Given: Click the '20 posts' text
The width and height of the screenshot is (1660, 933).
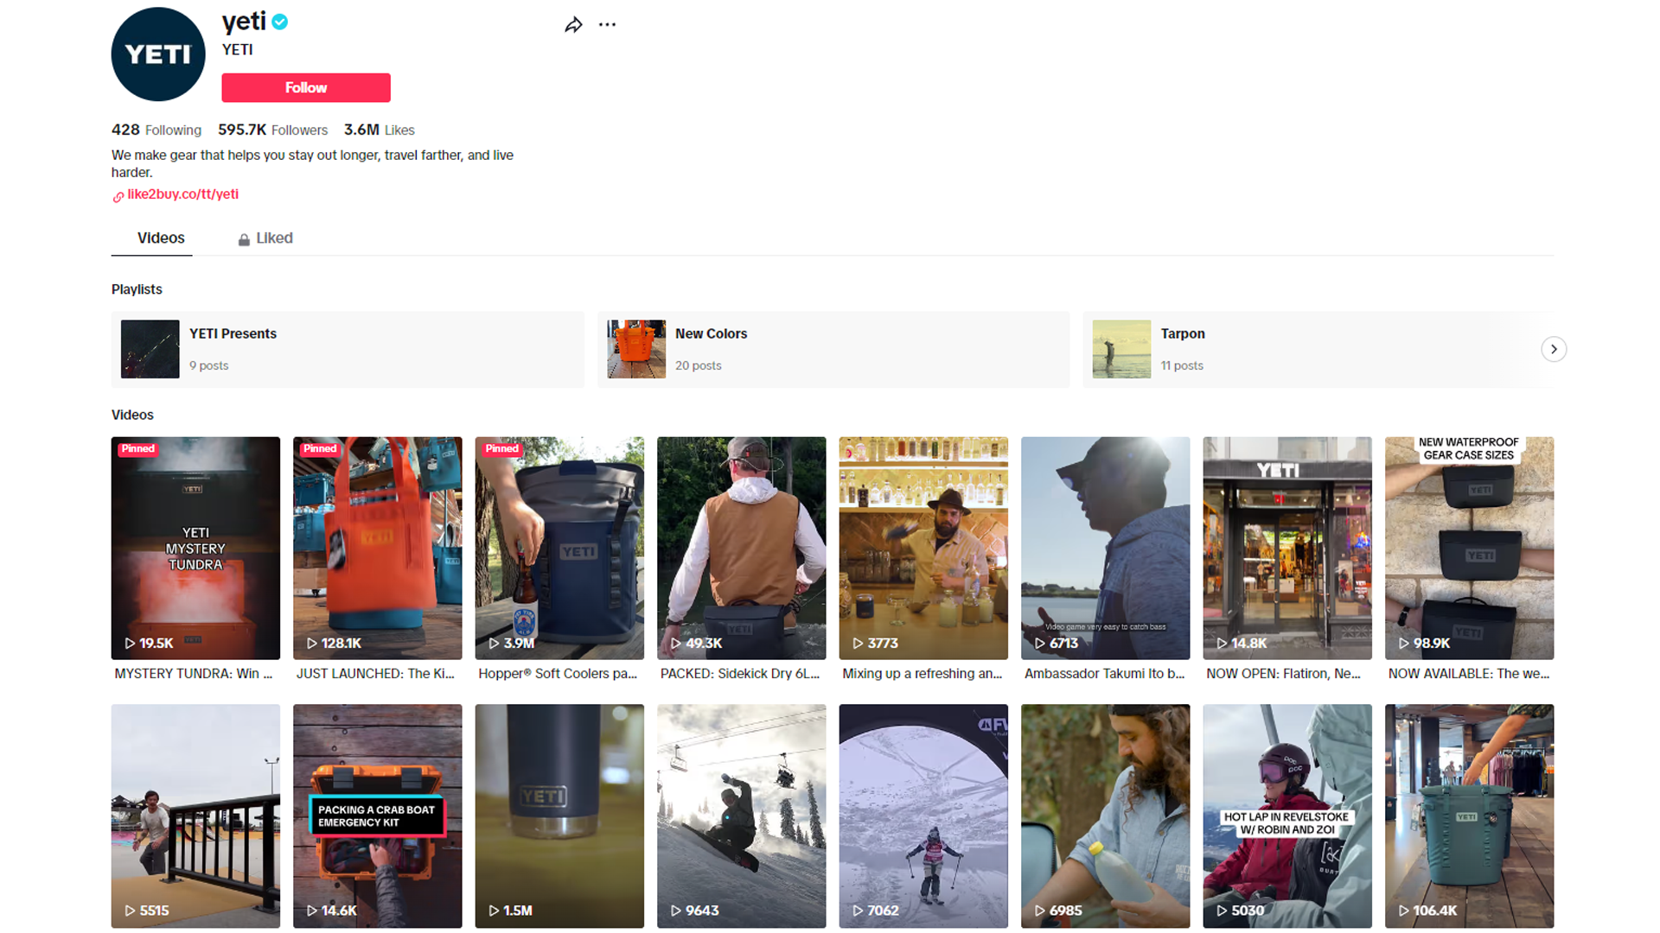Looking at the screenshot, I should coord(699,365).
